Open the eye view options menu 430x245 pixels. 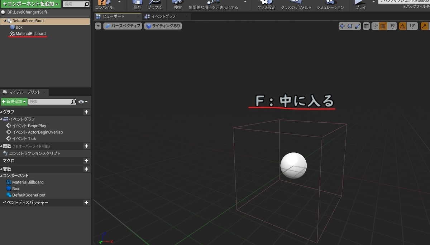[83, 102]
